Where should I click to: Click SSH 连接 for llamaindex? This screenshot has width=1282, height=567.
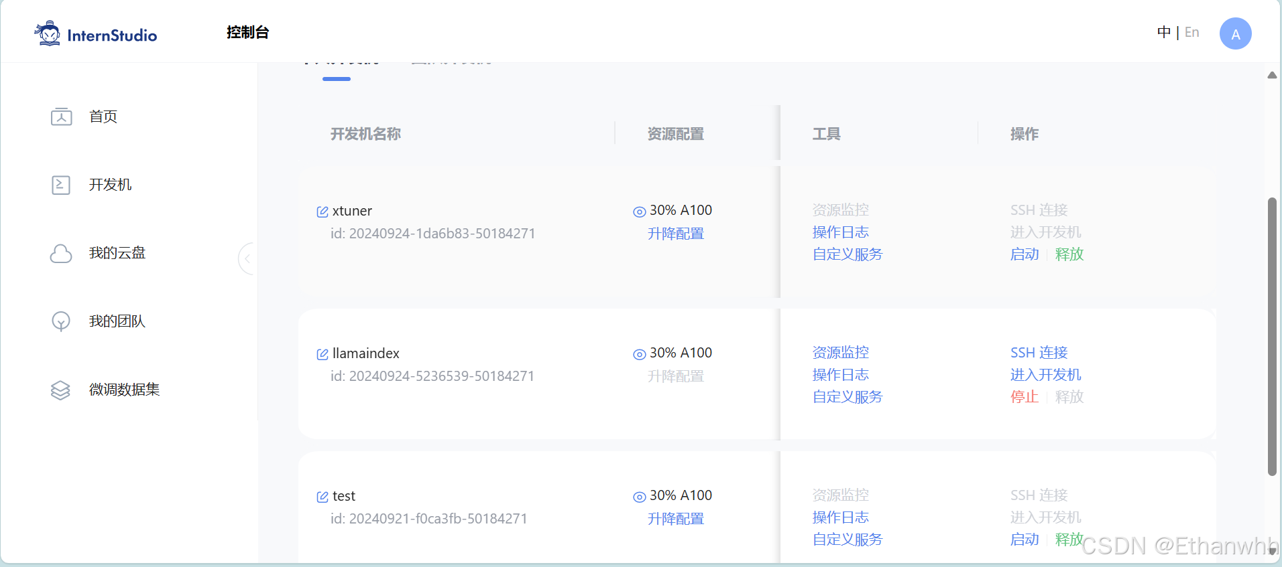coord(1039,353)
